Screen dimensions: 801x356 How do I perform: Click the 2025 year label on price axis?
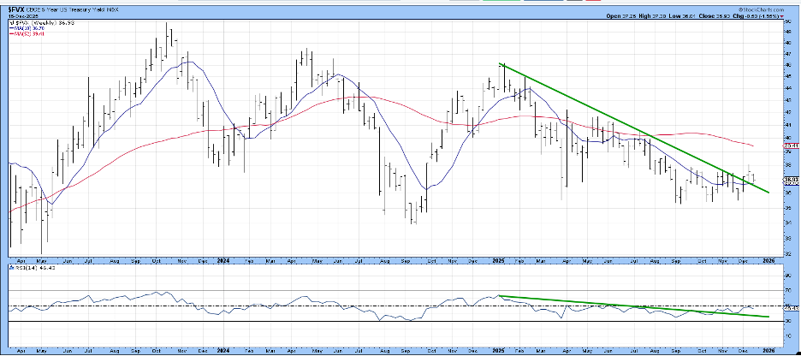[x=498, y=256]
